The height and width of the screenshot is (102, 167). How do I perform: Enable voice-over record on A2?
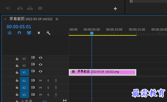click(x=56, y=88)
